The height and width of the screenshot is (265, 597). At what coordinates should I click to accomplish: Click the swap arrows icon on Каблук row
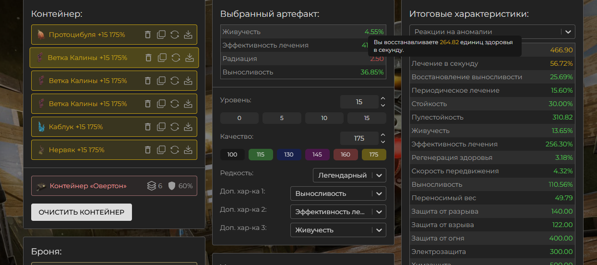(x=175, y=127)
